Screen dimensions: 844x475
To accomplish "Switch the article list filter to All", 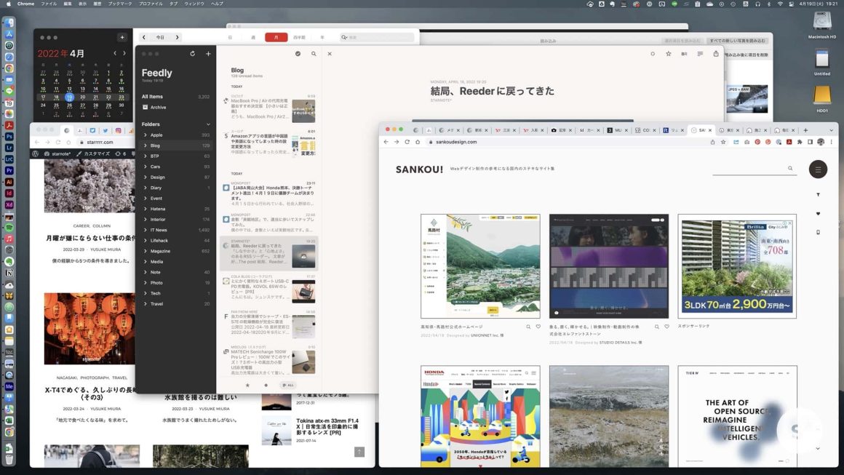I will click(x=288, y=385).
